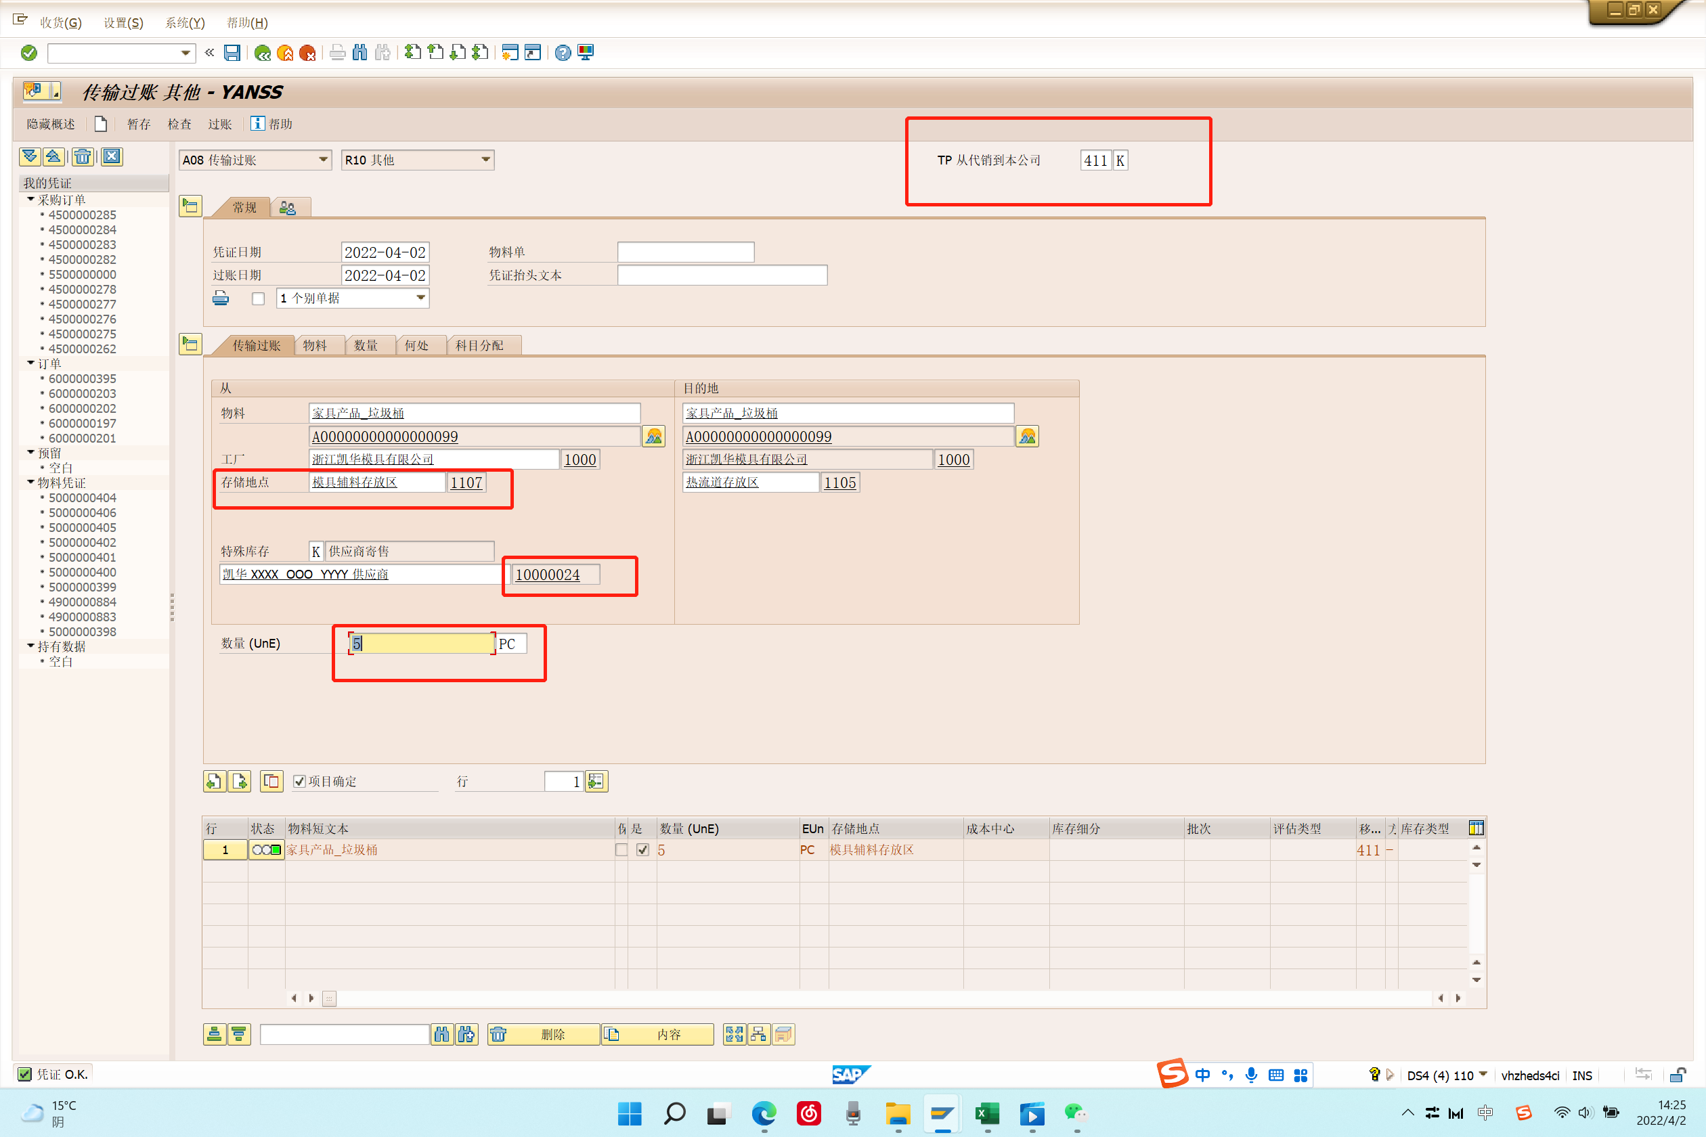
Task: Click the Save disk icon in toolbar
Action: (x=232, y=53)
